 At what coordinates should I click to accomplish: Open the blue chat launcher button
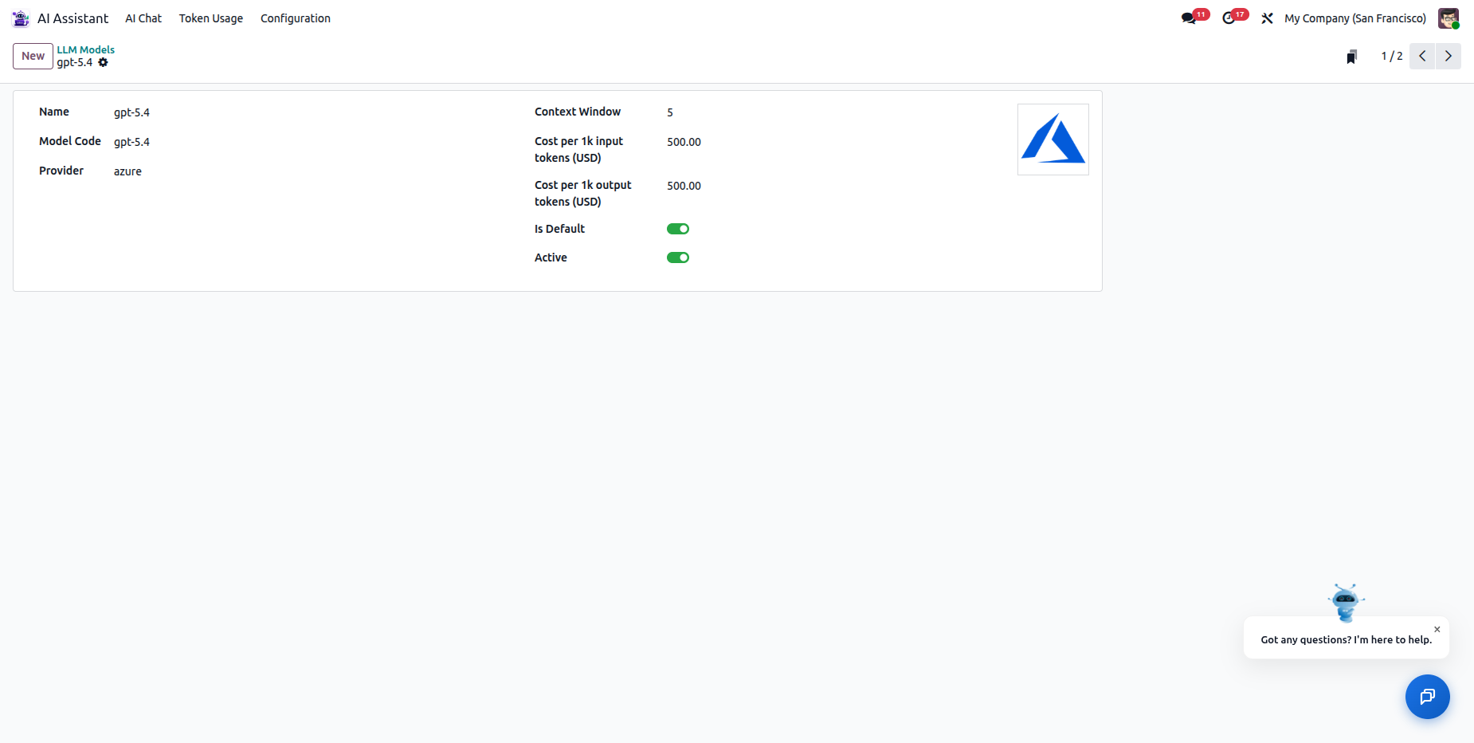(x=1427, y=697)
